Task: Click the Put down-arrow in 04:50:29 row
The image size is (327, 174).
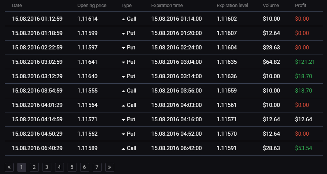Action: (123, 134)
